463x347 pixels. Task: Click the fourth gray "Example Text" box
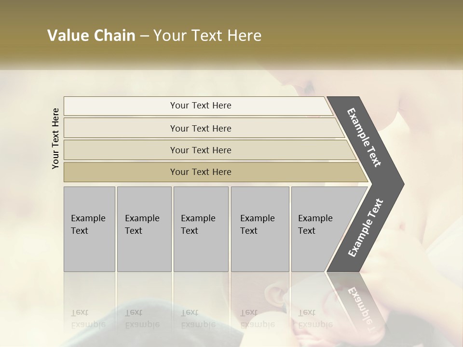tap(259, 229)
